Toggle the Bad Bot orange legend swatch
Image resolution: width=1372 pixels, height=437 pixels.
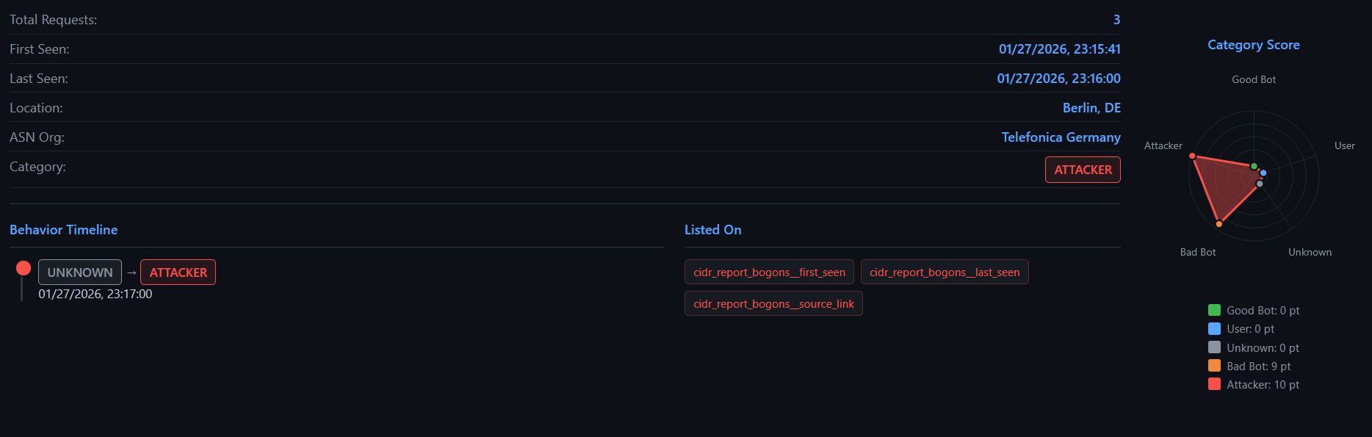[x=1214, y=366]
